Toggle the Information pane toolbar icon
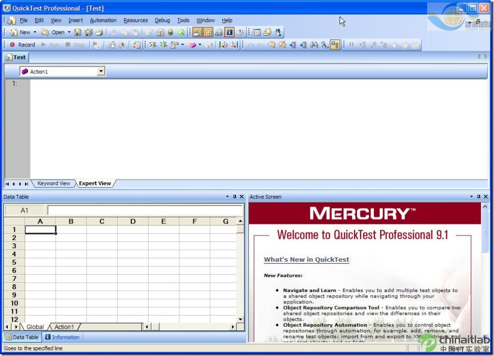Screen dimensions: 494x356 pos(230,32)
